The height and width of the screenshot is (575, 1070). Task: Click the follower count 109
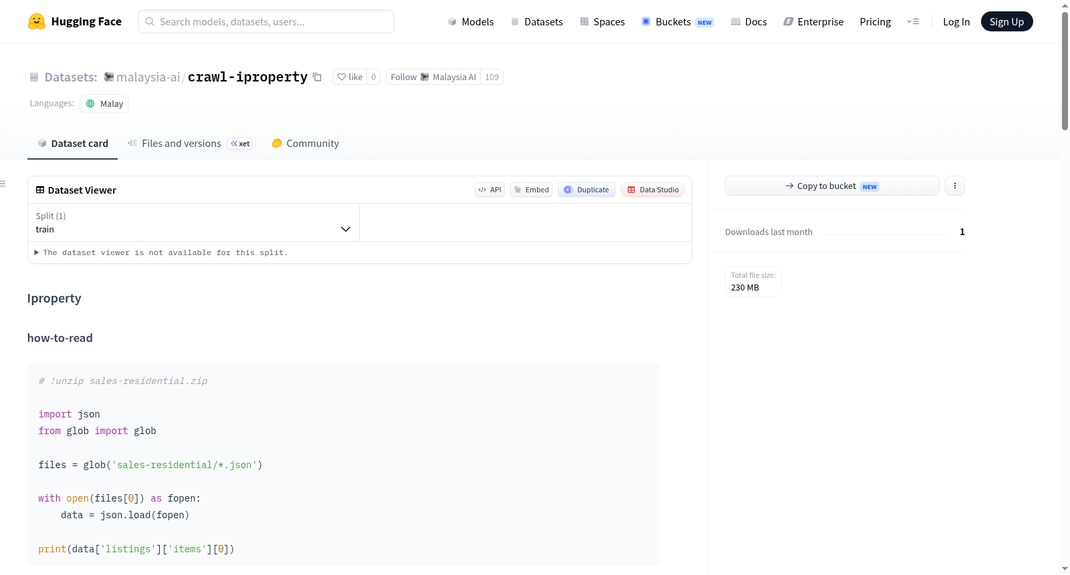pyautogui.click(x=492, y=77)
